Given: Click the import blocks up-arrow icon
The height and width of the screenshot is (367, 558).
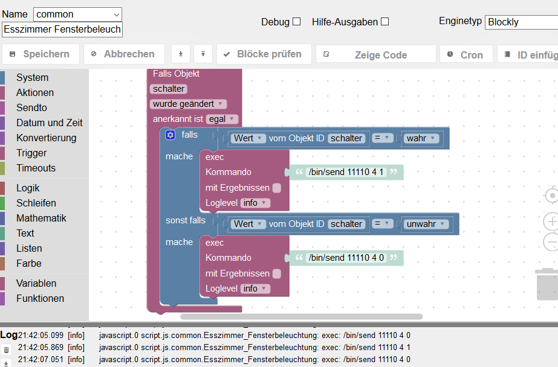Looking at the screenshot, I should [x=203, y=54].
